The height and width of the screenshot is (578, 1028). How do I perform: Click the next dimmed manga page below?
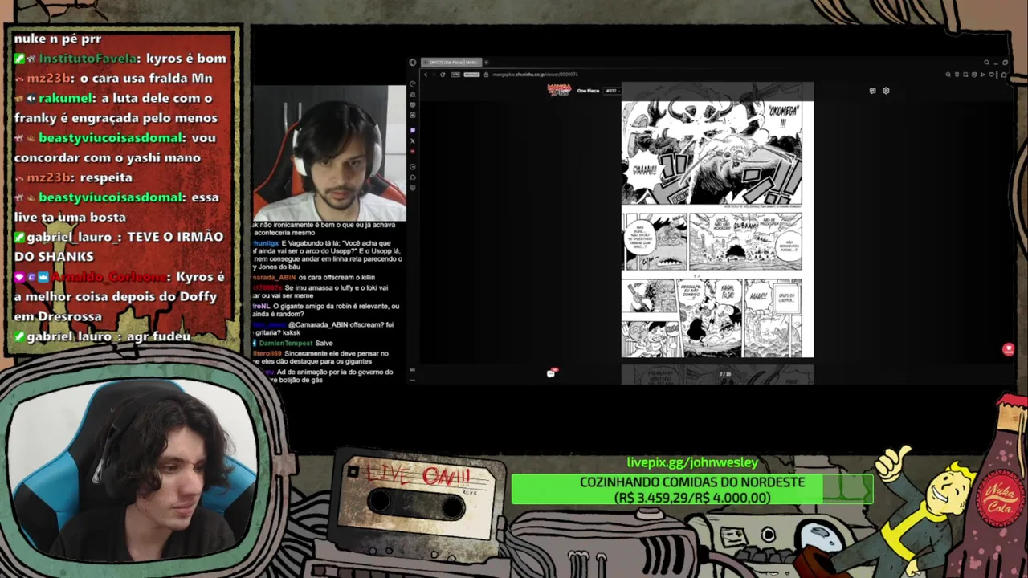pyautogui.click(x=717, y=376)
